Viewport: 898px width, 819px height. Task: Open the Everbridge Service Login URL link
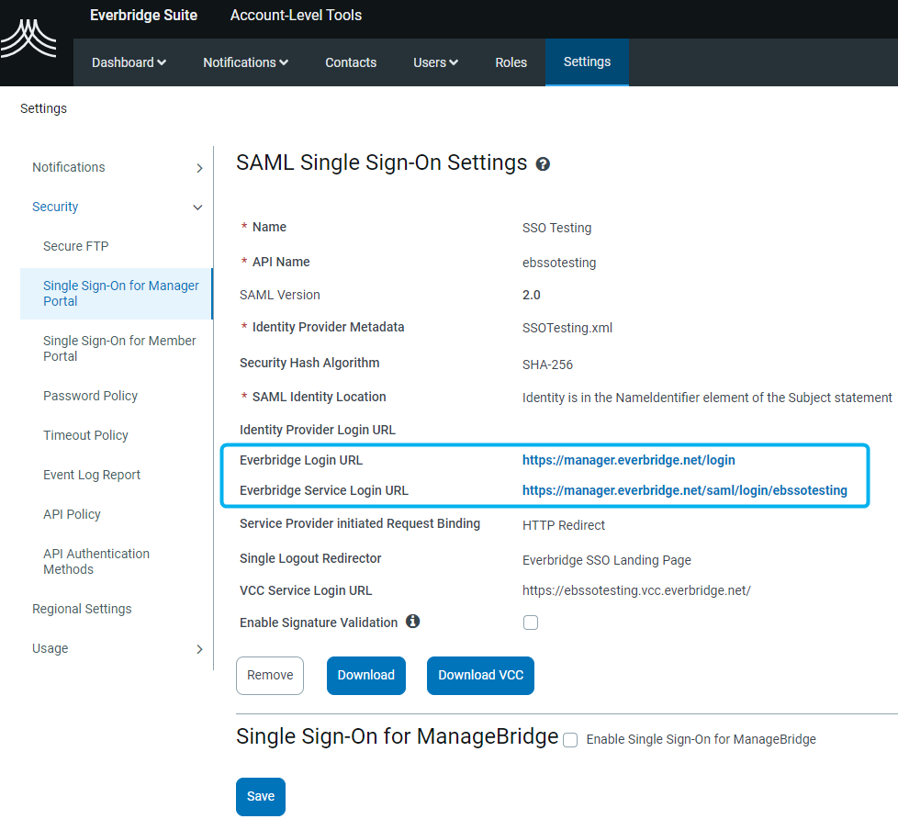[684, 490]
